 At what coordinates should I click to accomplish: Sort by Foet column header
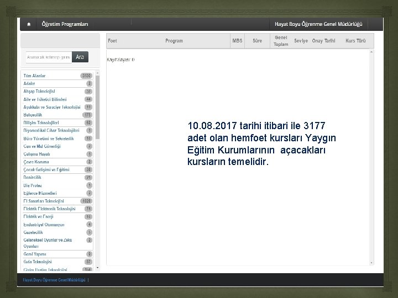pos(112,41)
